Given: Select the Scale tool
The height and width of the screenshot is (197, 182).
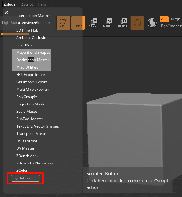Looking at the screenshot, I should [107, 23].
